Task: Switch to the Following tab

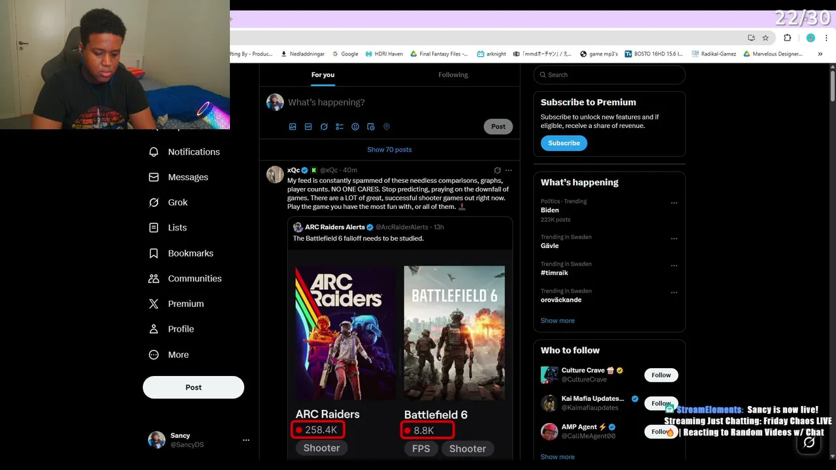Action: 453,75
